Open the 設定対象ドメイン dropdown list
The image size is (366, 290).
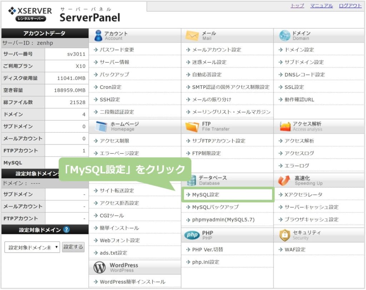click(x=32, y=247)
